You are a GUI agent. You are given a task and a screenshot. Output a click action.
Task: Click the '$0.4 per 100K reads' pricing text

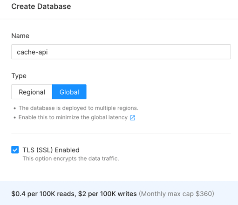point(44,194)
